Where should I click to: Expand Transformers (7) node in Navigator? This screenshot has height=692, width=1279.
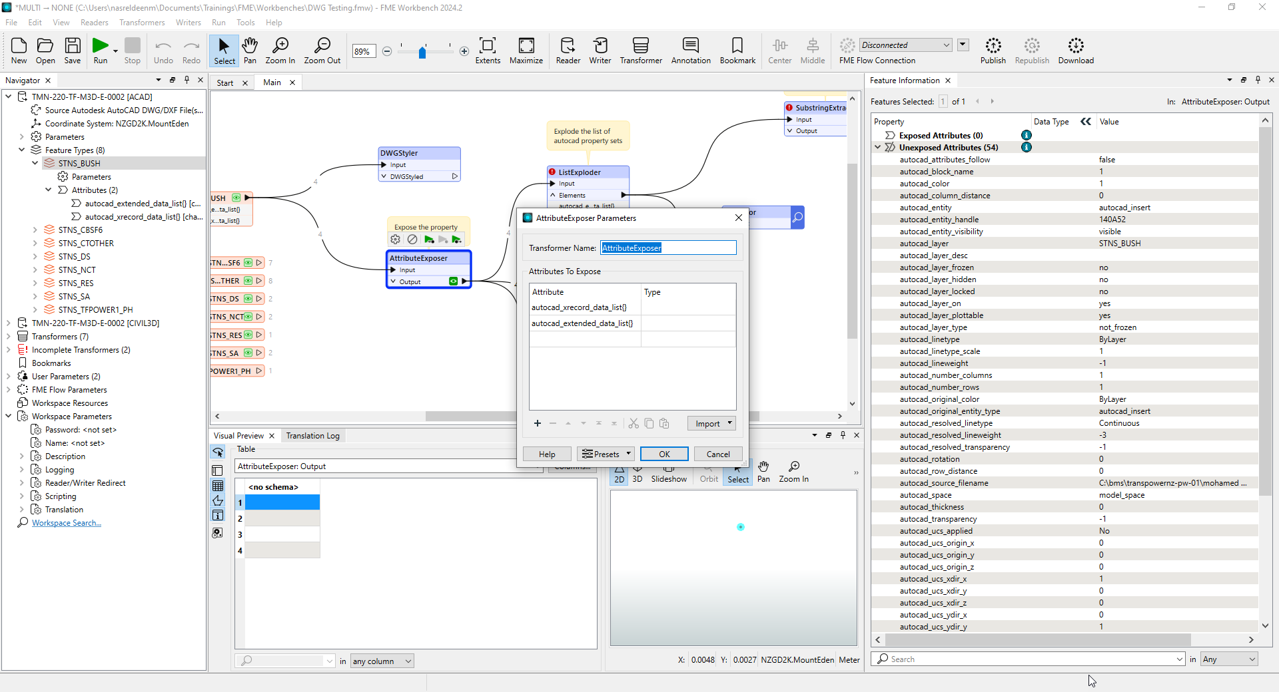(x=9, y=336)
